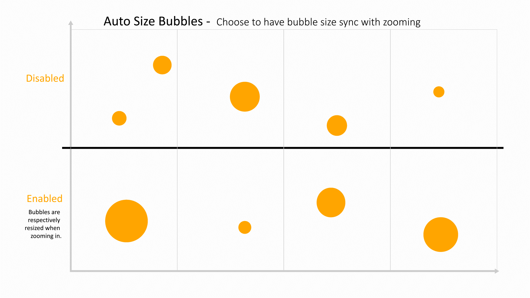Click the topmost bubble in first Disabled panel

(162, 65)
